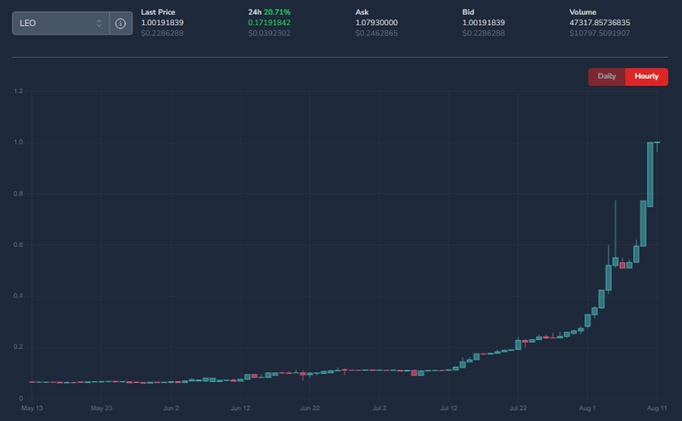
Task: Switch chart to Hourly view
Action: [x=646, y=76]
